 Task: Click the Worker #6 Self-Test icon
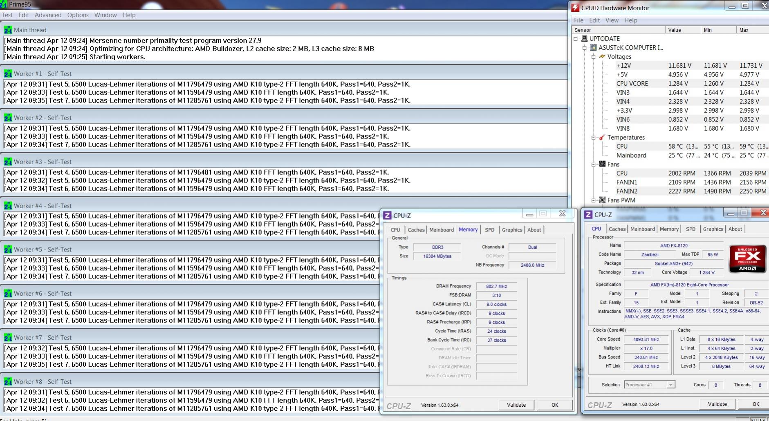coord(8,294)
